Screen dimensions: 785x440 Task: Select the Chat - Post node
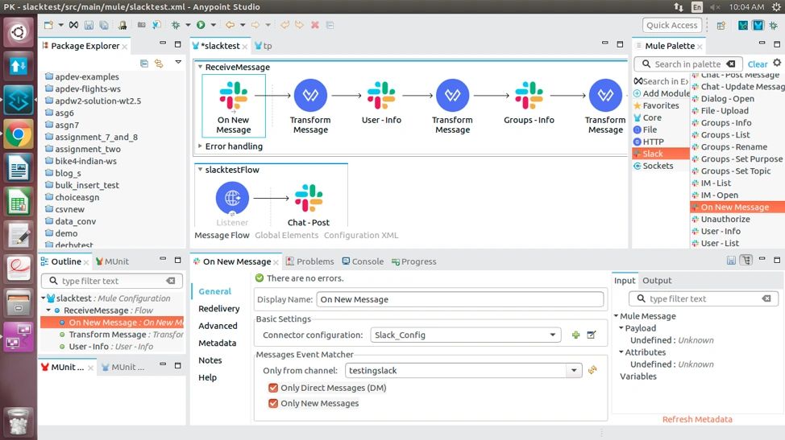(309, 205)
